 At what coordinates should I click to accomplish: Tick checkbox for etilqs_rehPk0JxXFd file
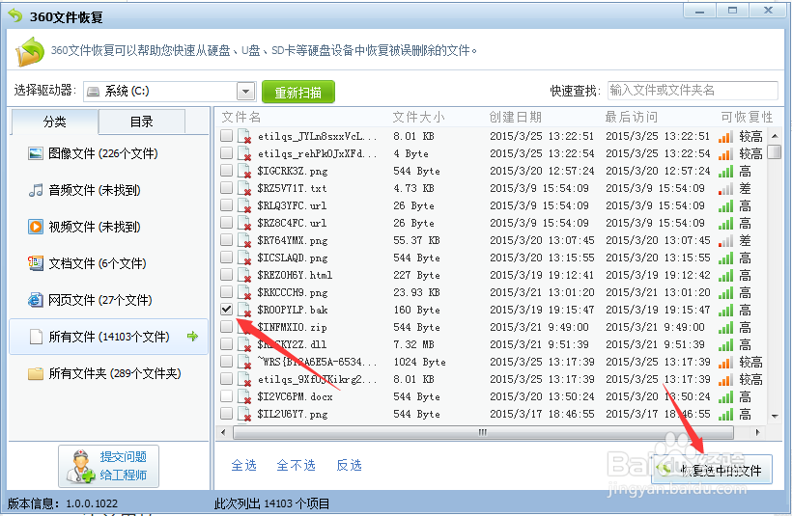(226, 152)
